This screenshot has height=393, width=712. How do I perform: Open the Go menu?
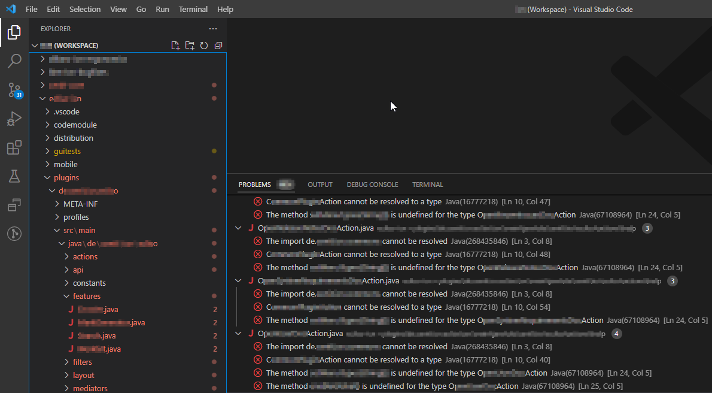(141, 9)
